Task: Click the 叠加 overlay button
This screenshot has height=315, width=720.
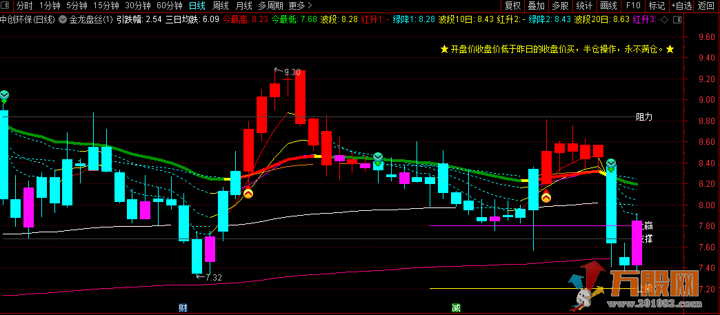Action: point(537,6)
